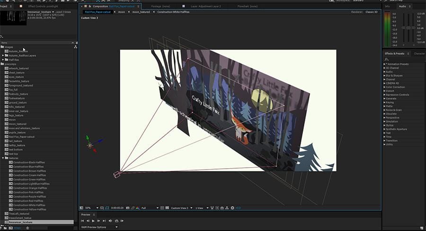Step to Previous Frame in Preview panel
Screen dimensions: 426x231
(88, 221)
